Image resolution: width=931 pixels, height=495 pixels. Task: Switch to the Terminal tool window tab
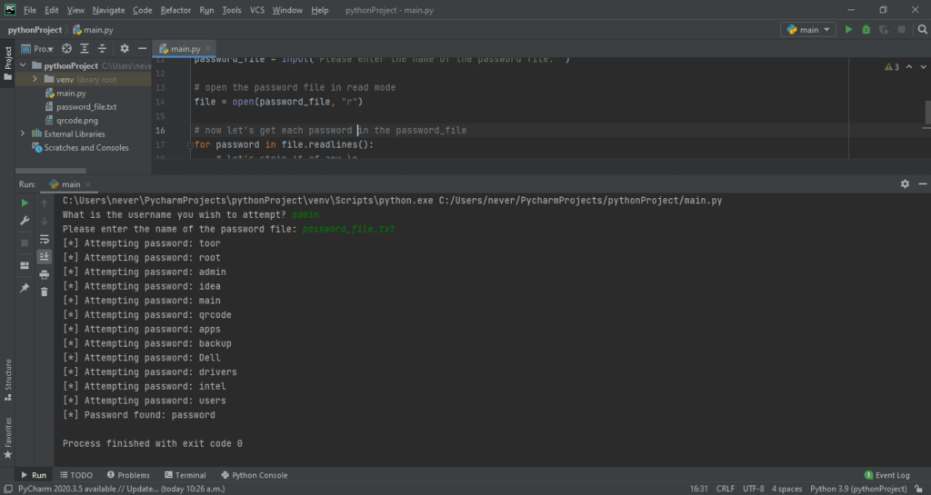[185, 475]
